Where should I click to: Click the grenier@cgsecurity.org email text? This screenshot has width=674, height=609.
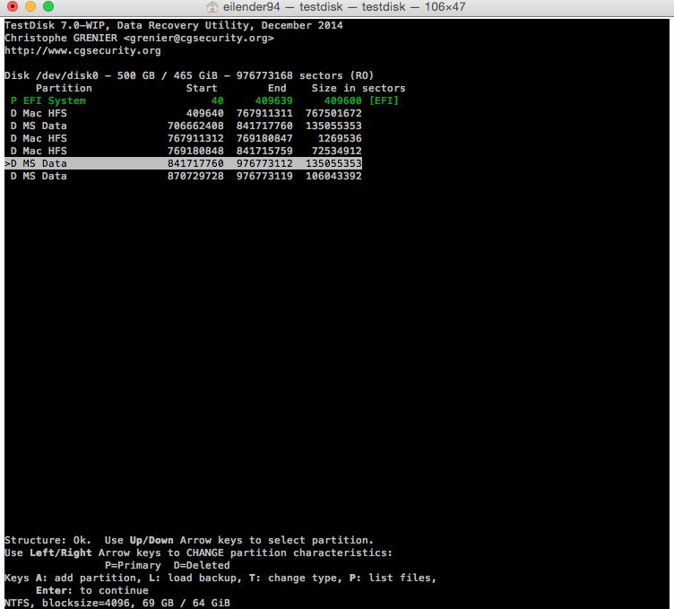tap(199, 39)
